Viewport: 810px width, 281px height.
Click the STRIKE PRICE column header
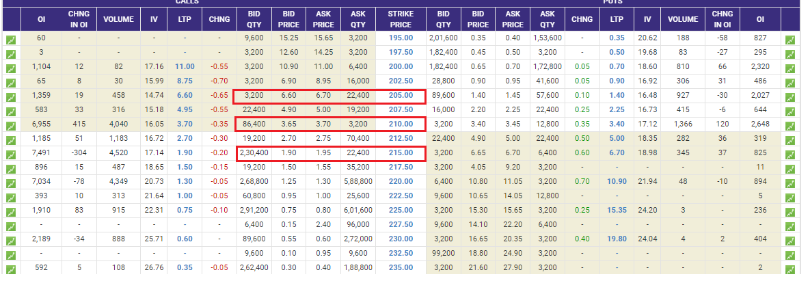tap(401, 19)
